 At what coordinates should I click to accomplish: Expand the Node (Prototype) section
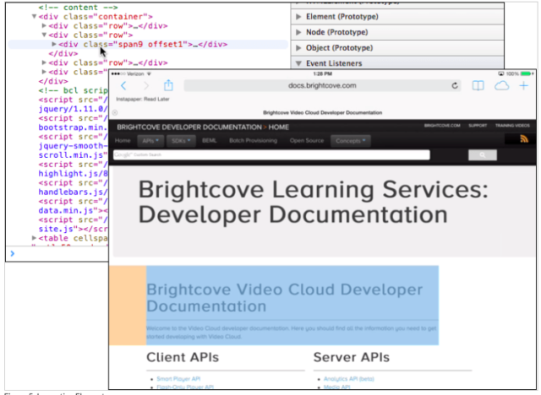(x=298, y=32)
